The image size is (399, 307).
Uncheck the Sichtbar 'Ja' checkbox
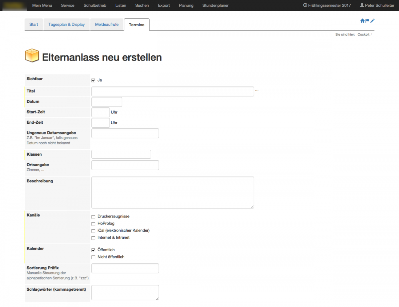coord(93,80)
